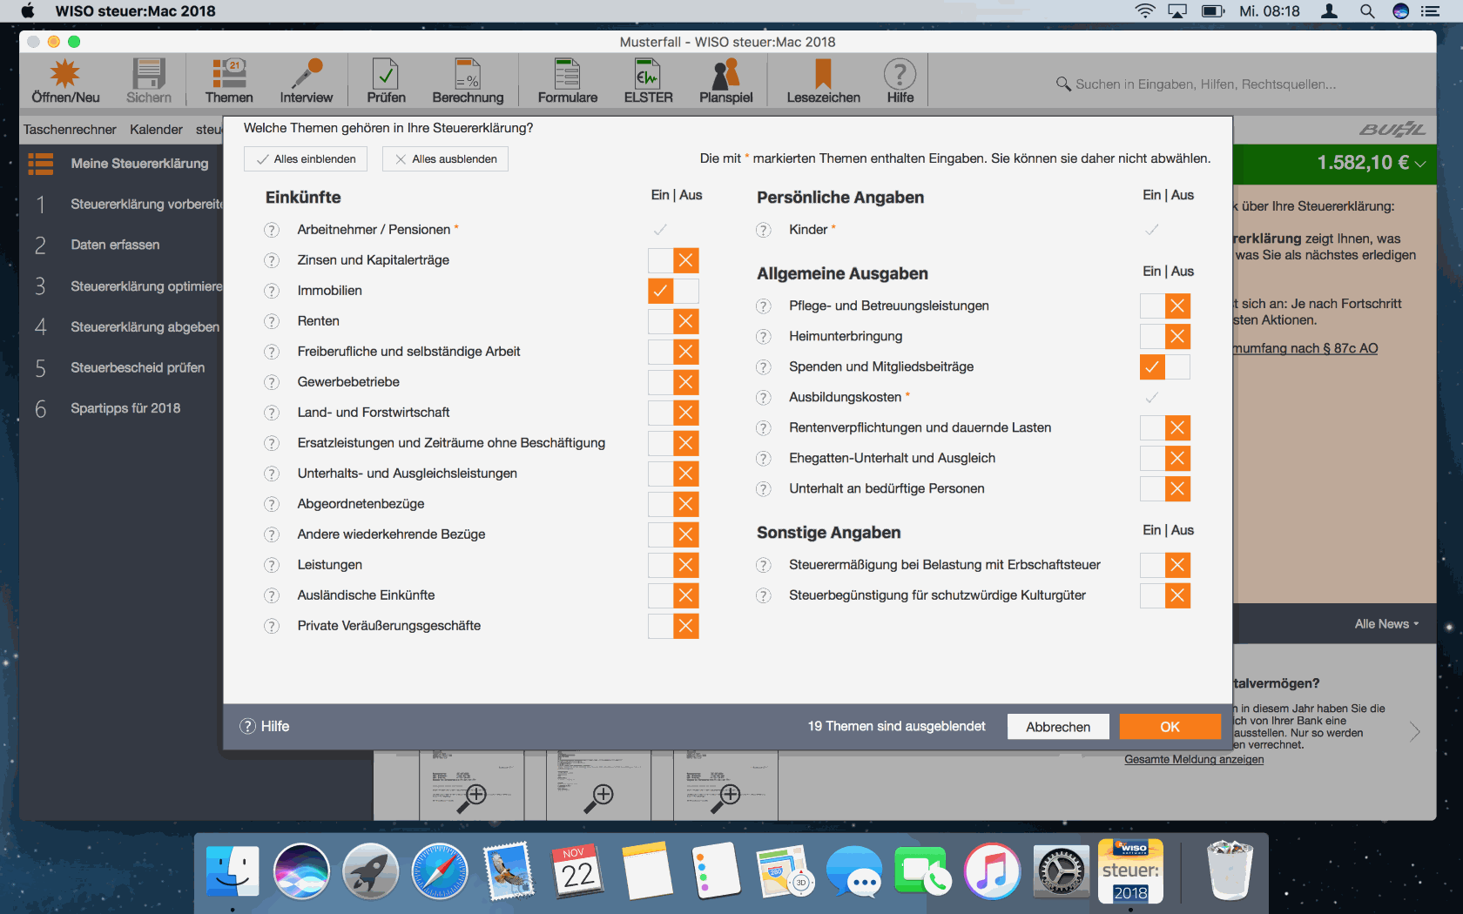The image size is (1463, 914).
Task: Click help icon beside Spenden und Mitgliedsbeiträge
Action: pos(764,366)
